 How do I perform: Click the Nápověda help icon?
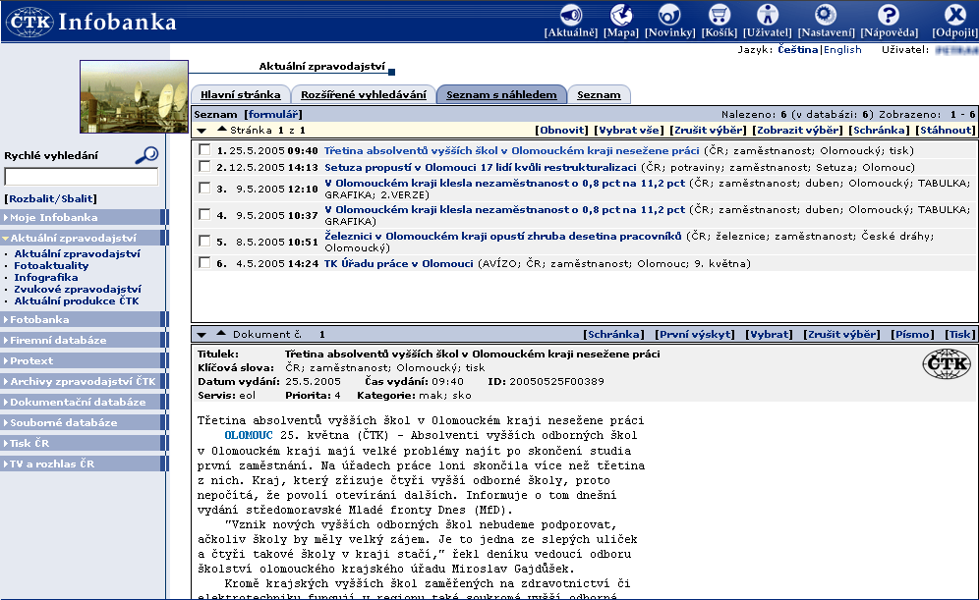tap(889, 16)
